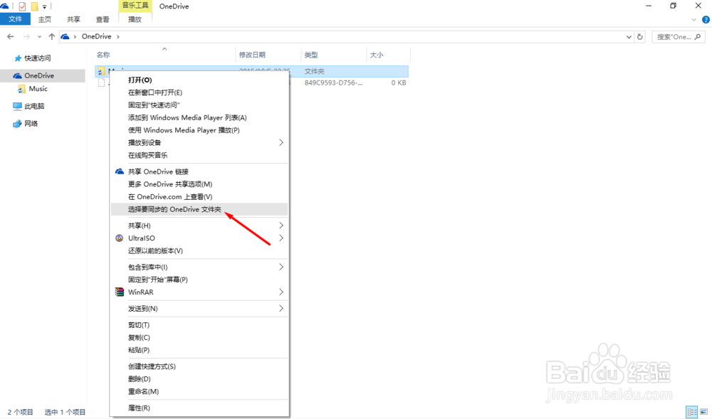Click OneDrive in the address breadcrumb
Screen dimensions: 712x419
[96, 36]
